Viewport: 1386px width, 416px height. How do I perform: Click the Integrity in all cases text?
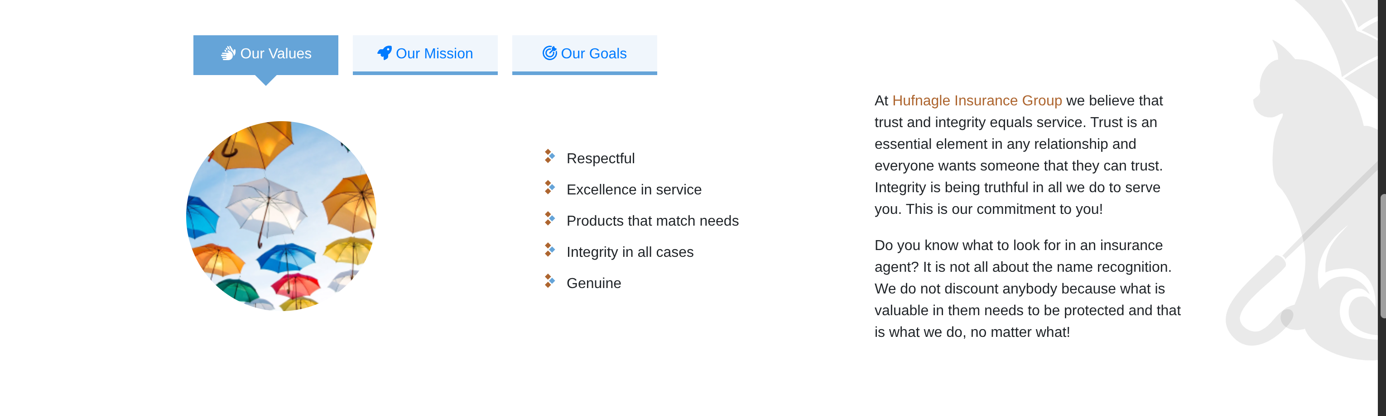630,251
